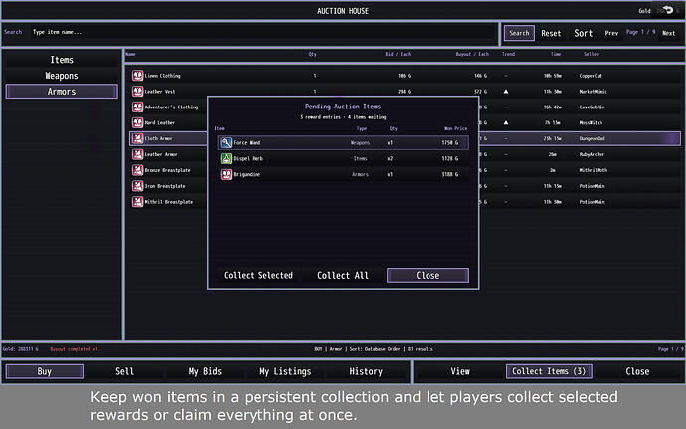Click the 106 G bid price
This screenshot has width=686, height=429.
(404, 76)
